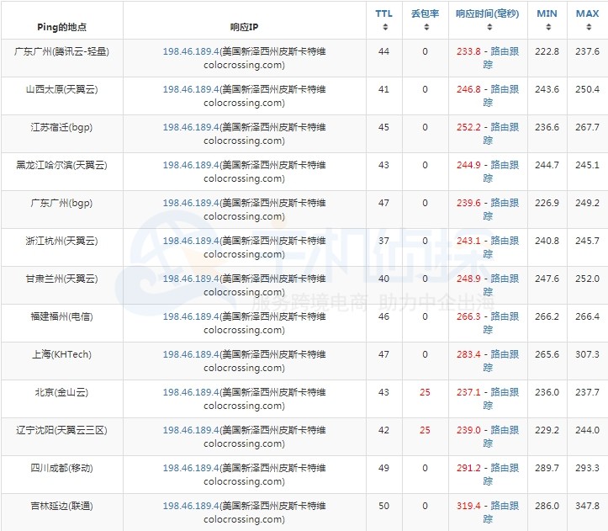Select MAX value 307.3 in 上海 row

[588, 354]
